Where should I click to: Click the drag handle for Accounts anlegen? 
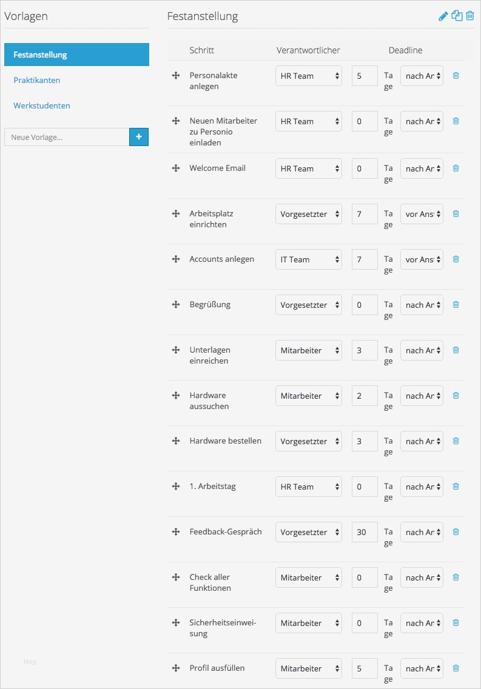pos(176,259)
